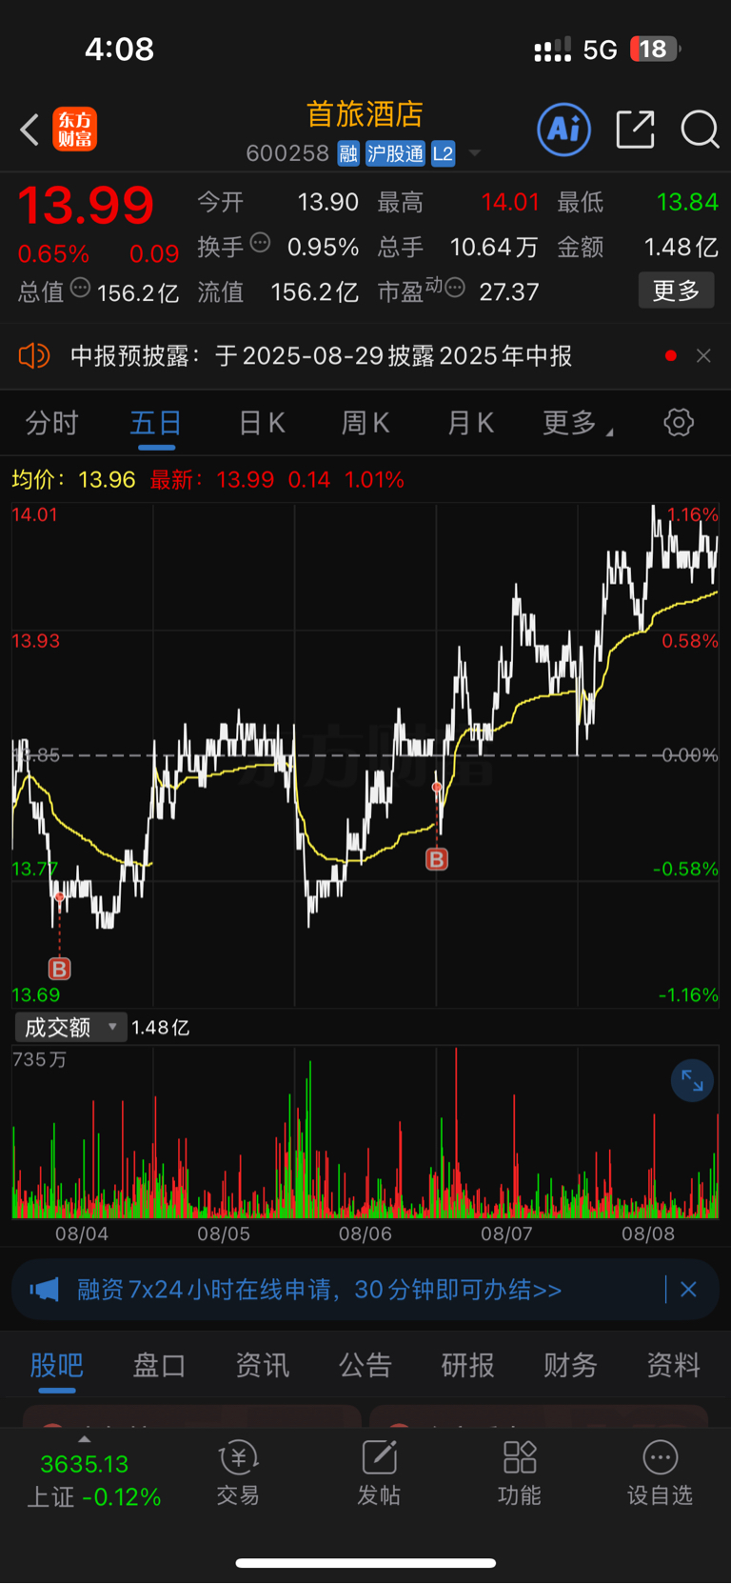This screenshot has width=731, height=1584.
Task: Dismiss the 中报预披露 notice
Action: tap(703, 356)
